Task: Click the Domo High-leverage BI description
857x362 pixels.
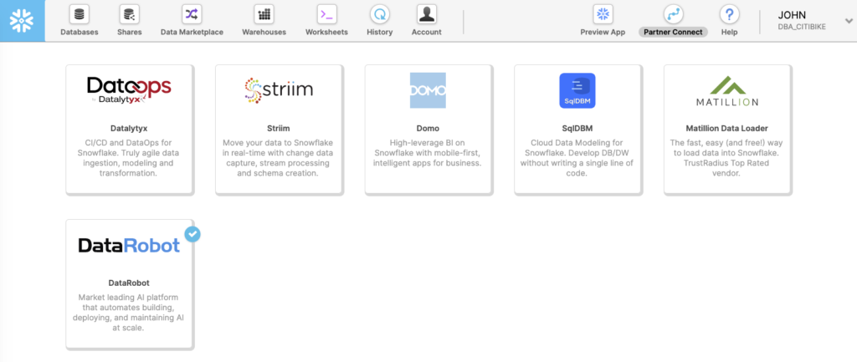Action: [x=428, y=153]
